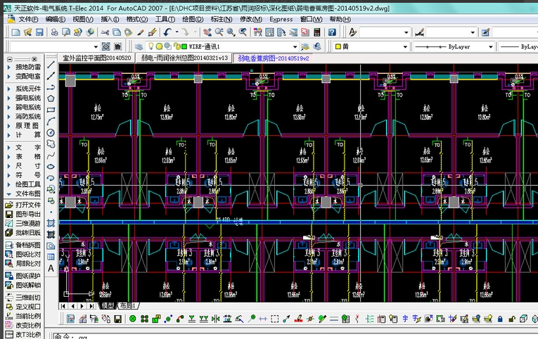Click 批转旧版 batch convert item

tap(23, 233)
